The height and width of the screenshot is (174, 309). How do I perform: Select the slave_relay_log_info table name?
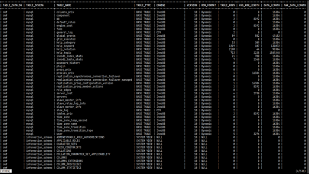(x=71, y=103)
